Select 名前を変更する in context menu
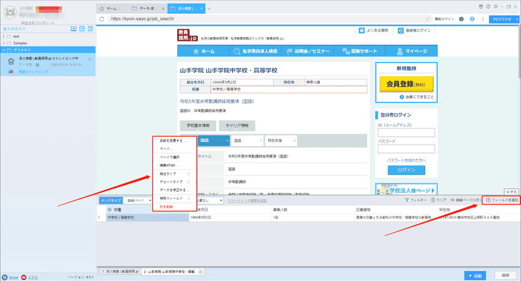 pyautogui.click(x=173, y=141)
